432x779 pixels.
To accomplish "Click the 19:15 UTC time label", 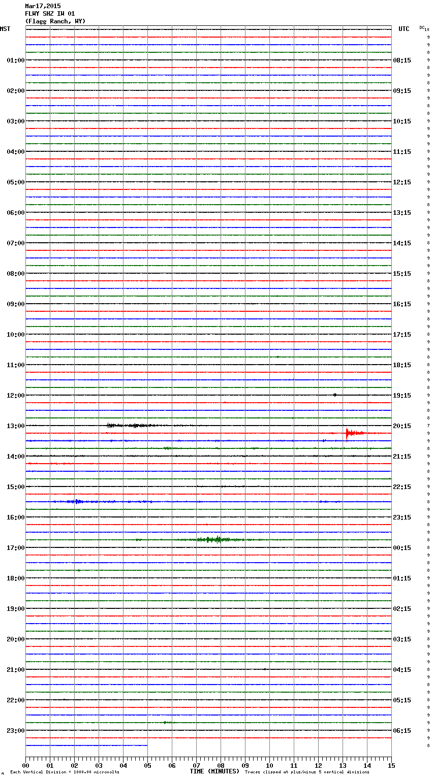I will coord(402,396).
